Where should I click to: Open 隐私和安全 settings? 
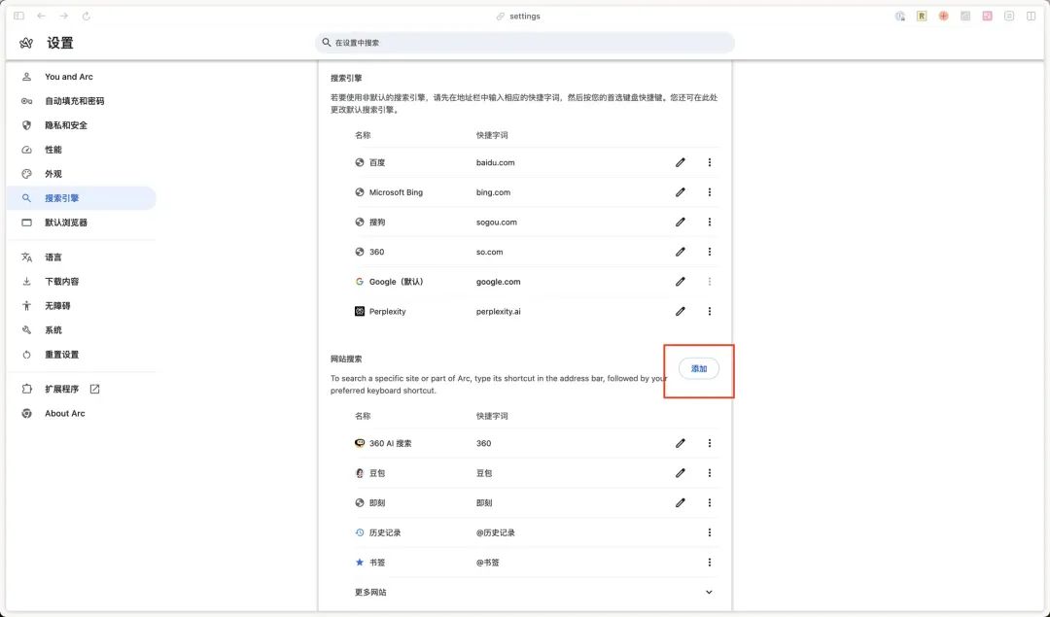coord(81,125)
